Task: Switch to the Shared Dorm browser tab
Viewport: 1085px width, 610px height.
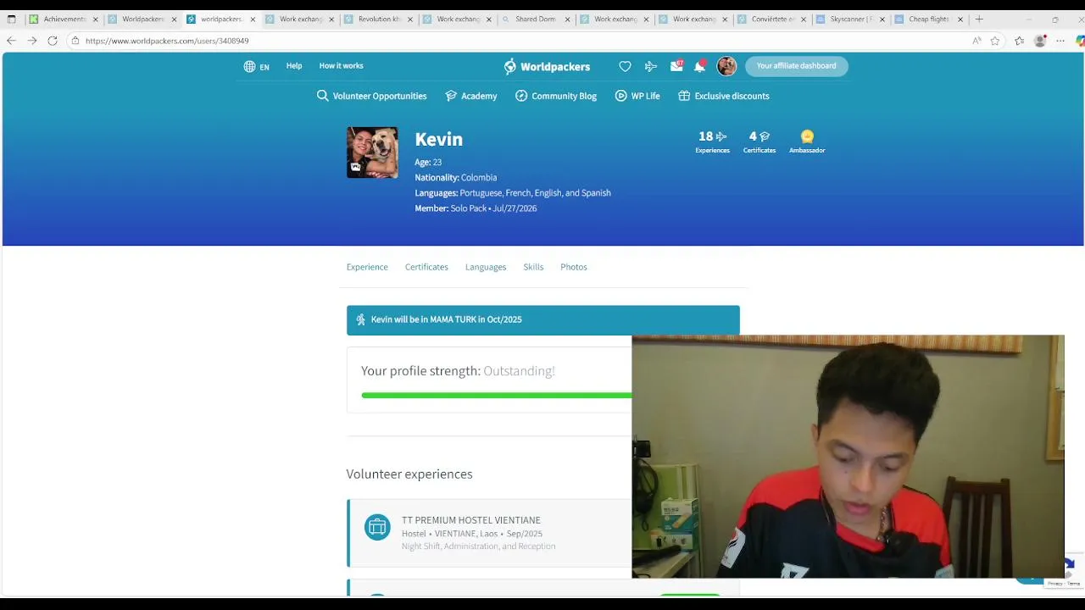Action: [537, 19]
